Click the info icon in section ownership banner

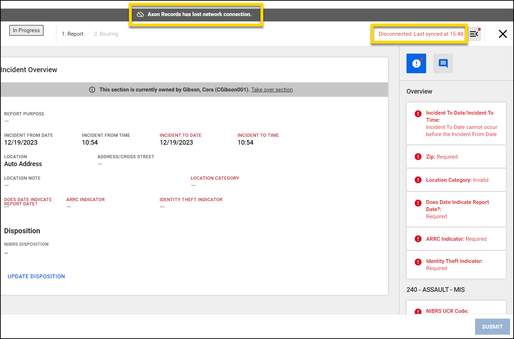click(x=92, y=89)
